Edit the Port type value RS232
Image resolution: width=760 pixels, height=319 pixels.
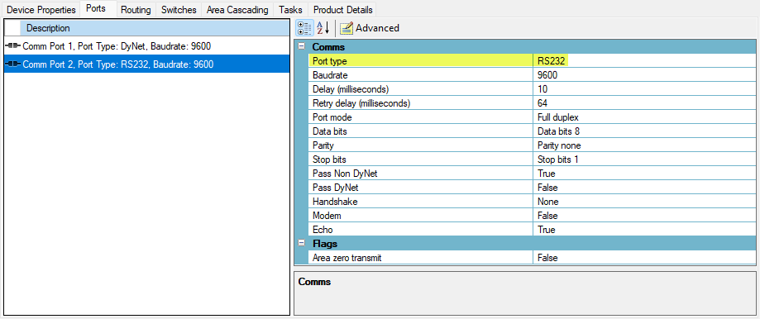pyautogui.click(x=644, y=61)
